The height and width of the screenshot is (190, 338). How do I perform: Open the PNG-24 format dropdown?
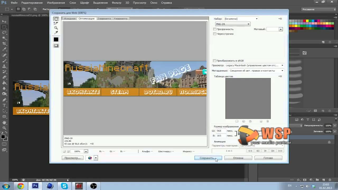[x=233, y=24]
